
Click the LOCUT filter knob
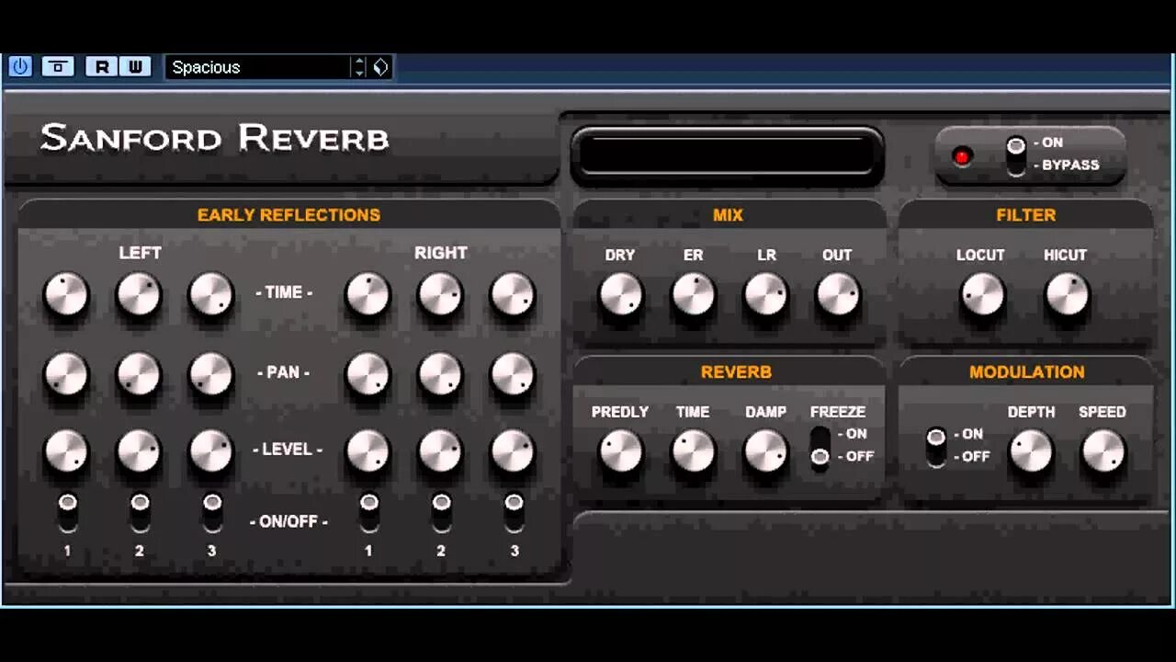point(982,296)
